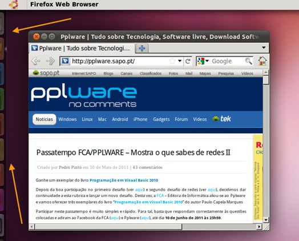Screen dimensions: 299x241
Task: Open the Mac section
Action: coord(102,119)
